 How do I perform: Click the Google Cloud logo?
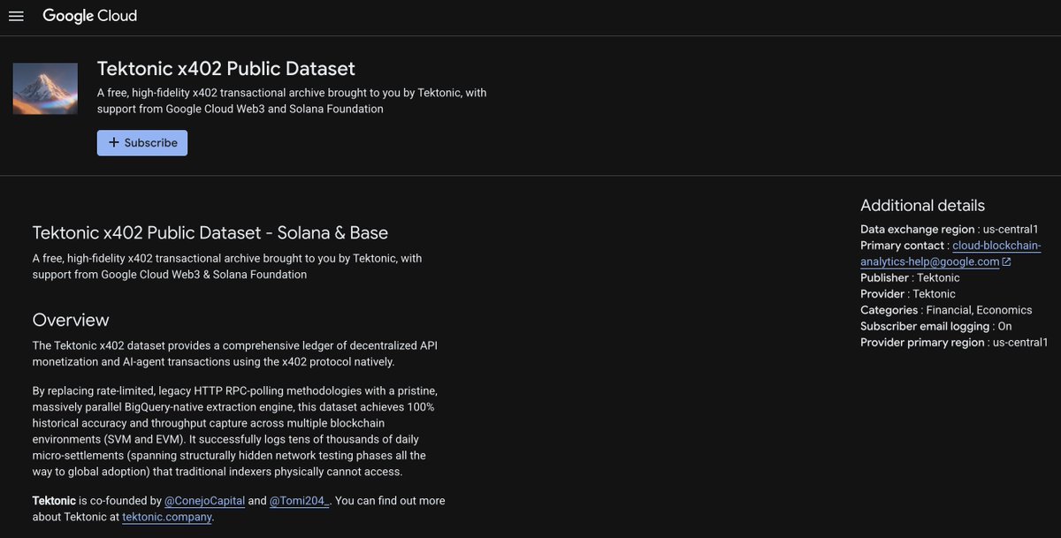coord(90,16)
